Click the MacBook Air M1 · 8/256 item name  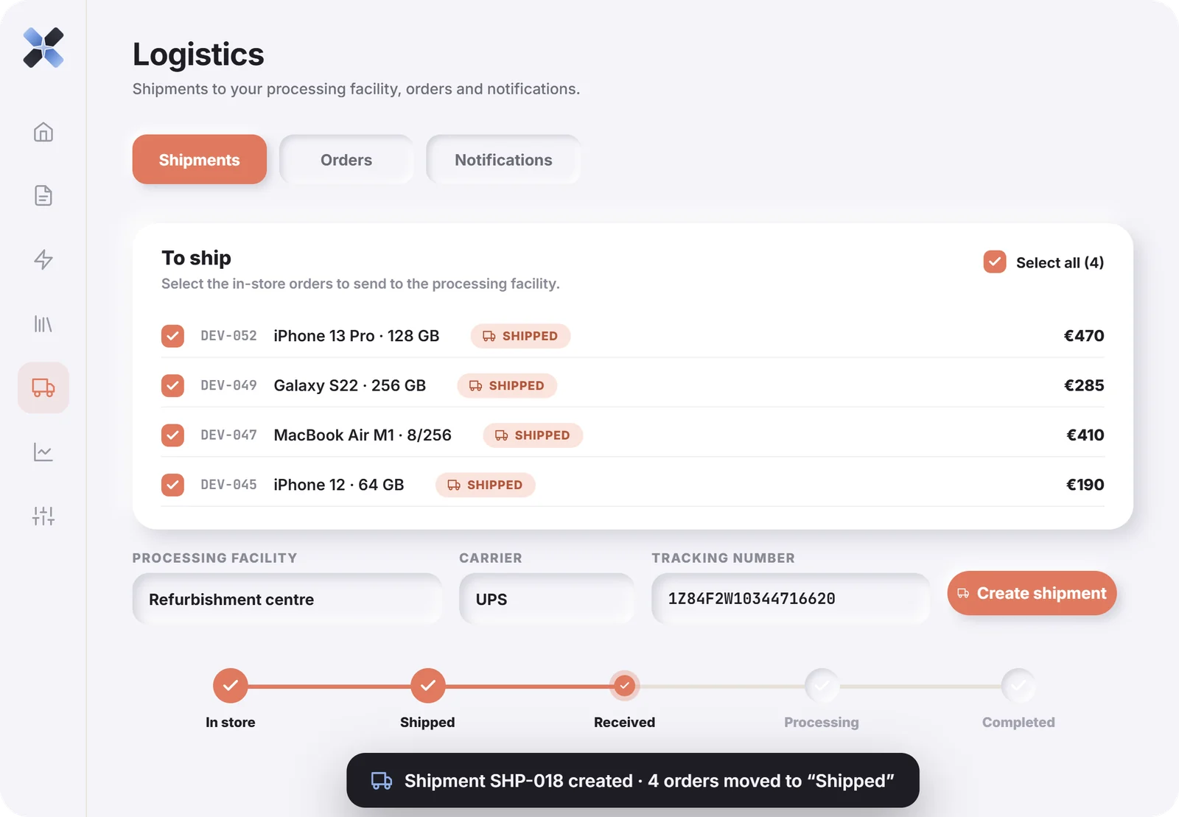[363, 435]
